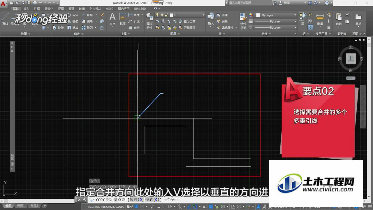Click the Open file icon in quick access toolbar
This screenshot has width=373, height=210.
point(17,3)
